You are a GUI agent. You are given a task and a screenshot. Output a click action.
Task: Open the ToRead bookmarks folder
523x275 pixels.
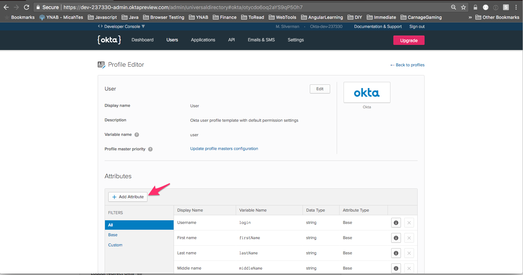click(x=252, y=17)
